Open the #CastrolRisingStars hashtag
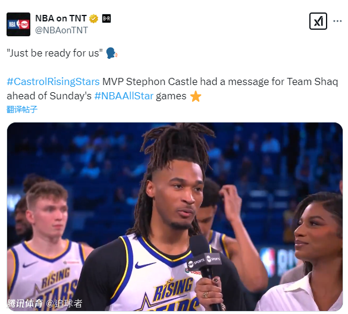This screenshot has width=348, height=314. [53, 81]
